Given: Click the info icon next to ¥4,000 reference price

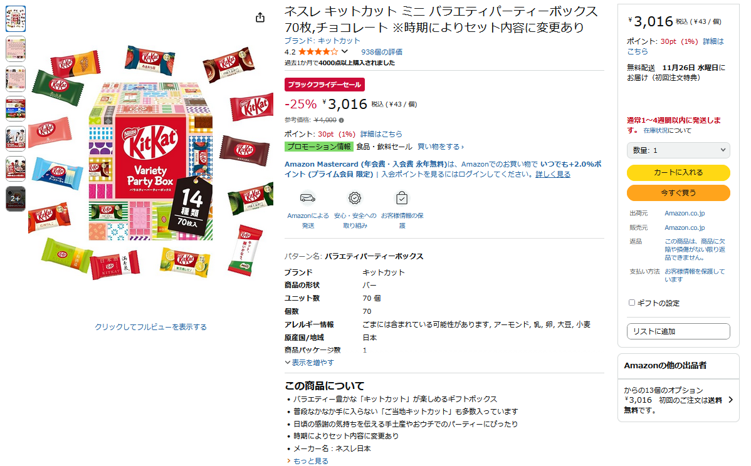Looking at the screenshot, I should 341,120.
